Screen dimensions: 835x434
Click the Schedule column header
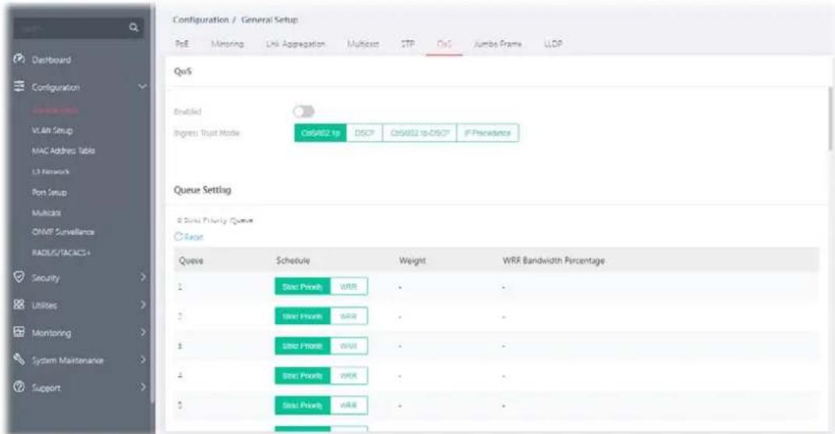292,261
